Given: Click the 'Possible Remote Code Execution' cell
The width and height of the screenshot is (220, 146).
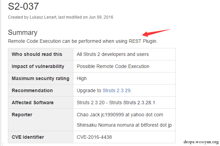Looking at the screenshot, I should pos(113,66).
